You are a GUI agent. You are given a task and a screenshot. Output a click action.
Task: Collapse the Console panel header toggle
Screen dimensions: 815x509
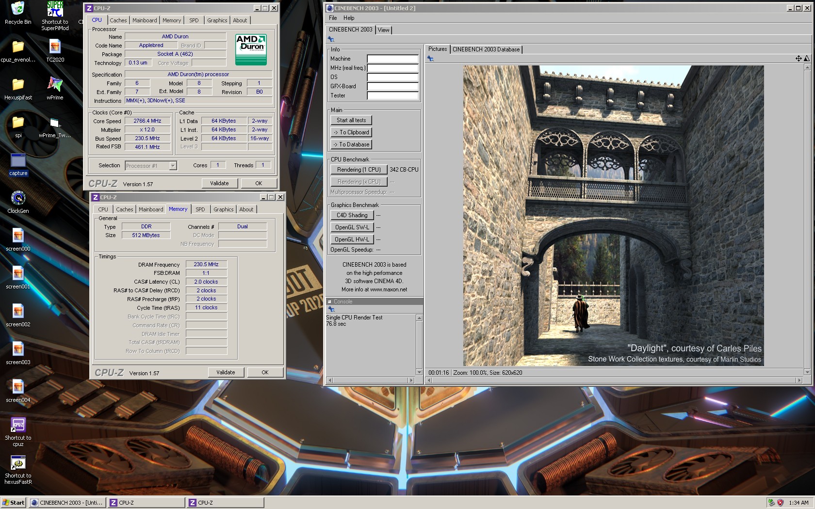pos(330,302)
